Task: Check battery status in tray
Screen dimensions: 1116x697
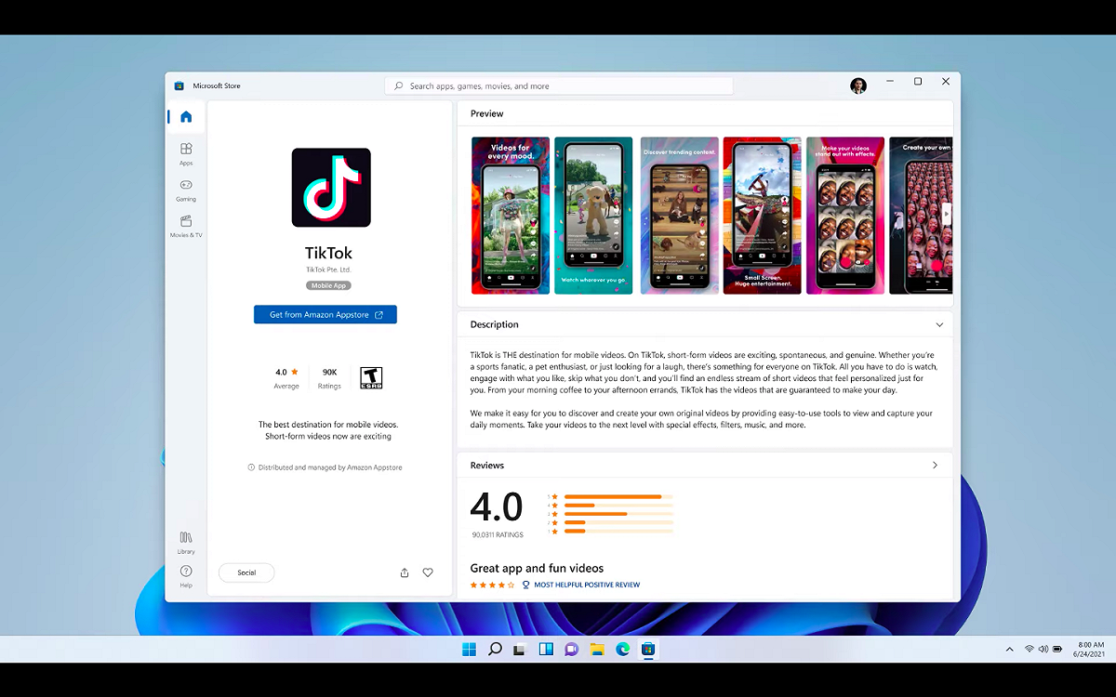Action: 1058,649
